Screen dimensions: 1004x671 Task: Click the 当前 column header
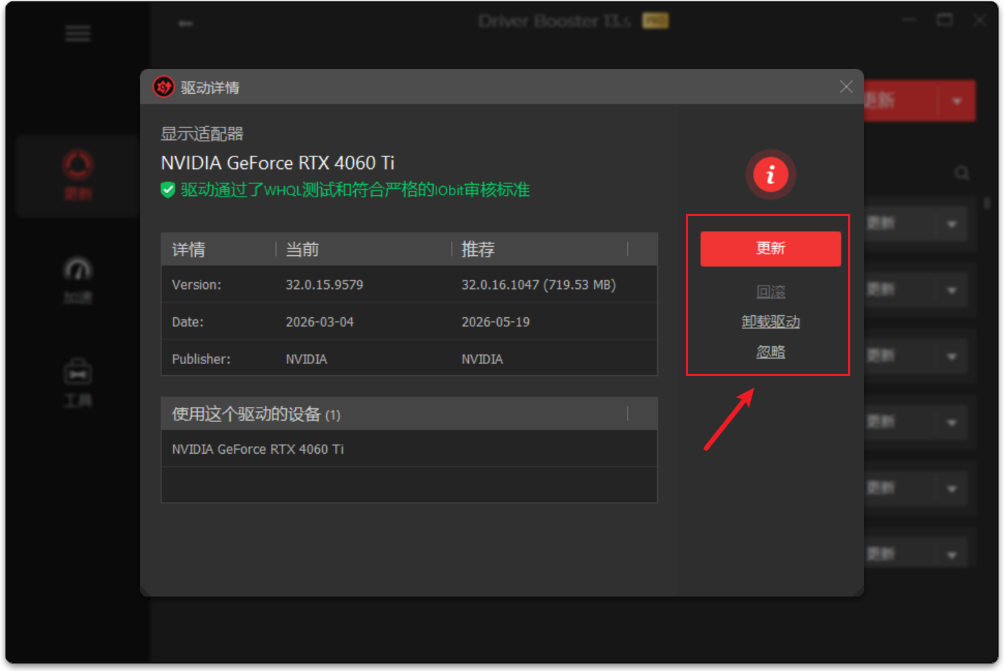pos(302,250)
